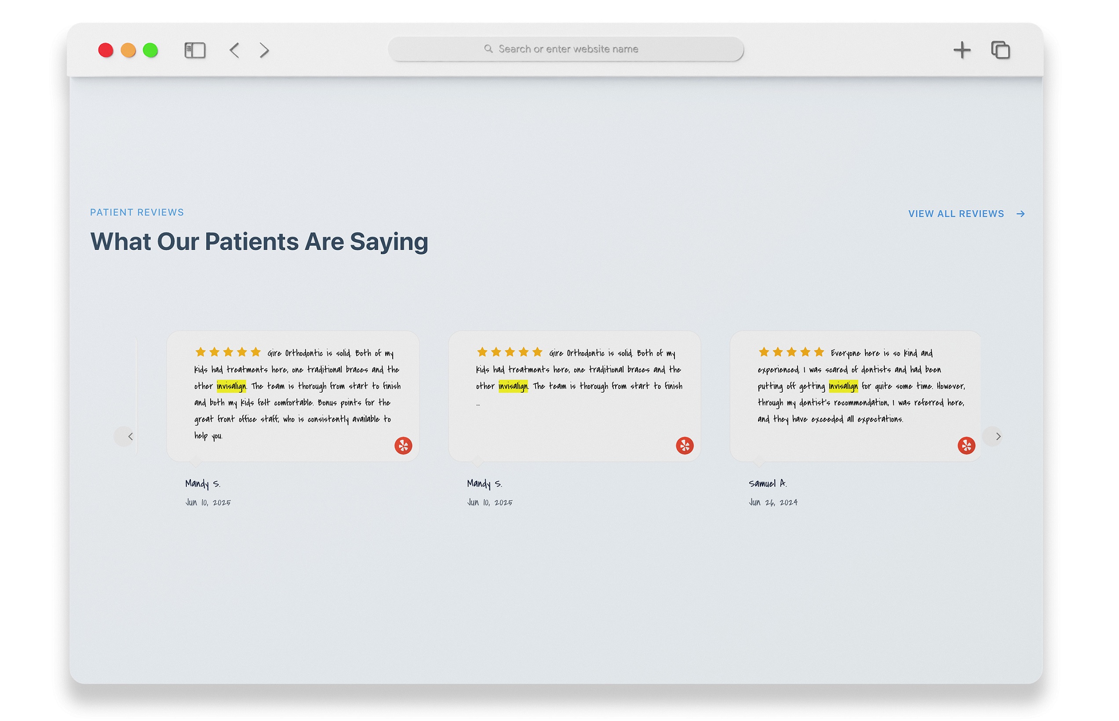Click the Samuel A. reviewer name
The width and height of the screenshot is (1119, 721).
[x=767, y=483]
